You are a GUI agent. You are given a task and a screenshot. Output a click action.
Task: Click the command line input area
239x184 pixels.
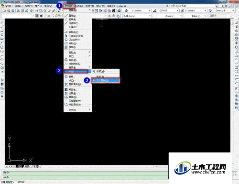85,177
